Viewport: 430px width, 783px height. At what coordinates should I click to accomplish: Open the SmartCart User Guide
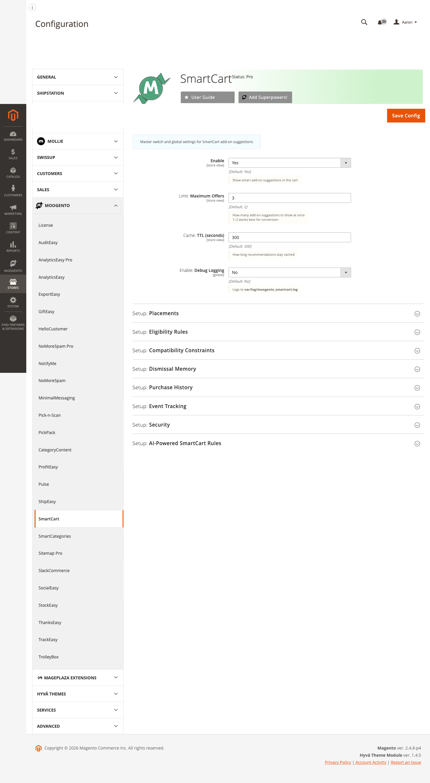pos(207,97)
